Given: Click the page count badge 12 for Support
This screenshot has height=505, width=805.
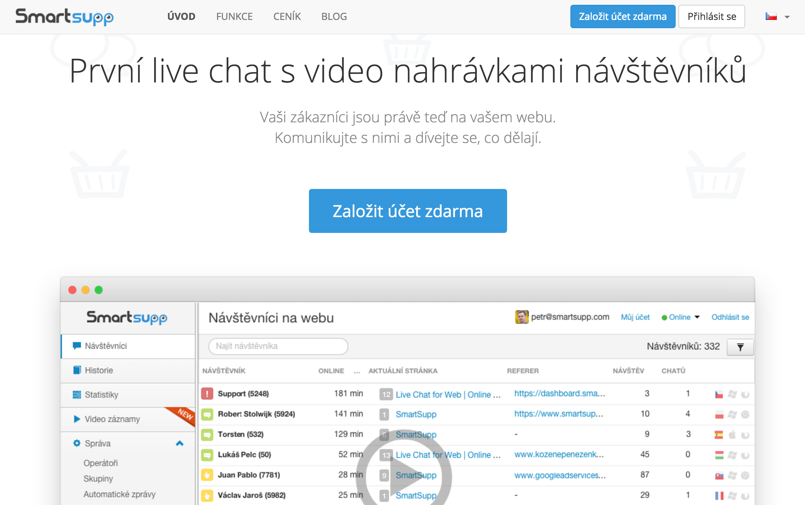Looking at the screenshot, I should [386, 394].
